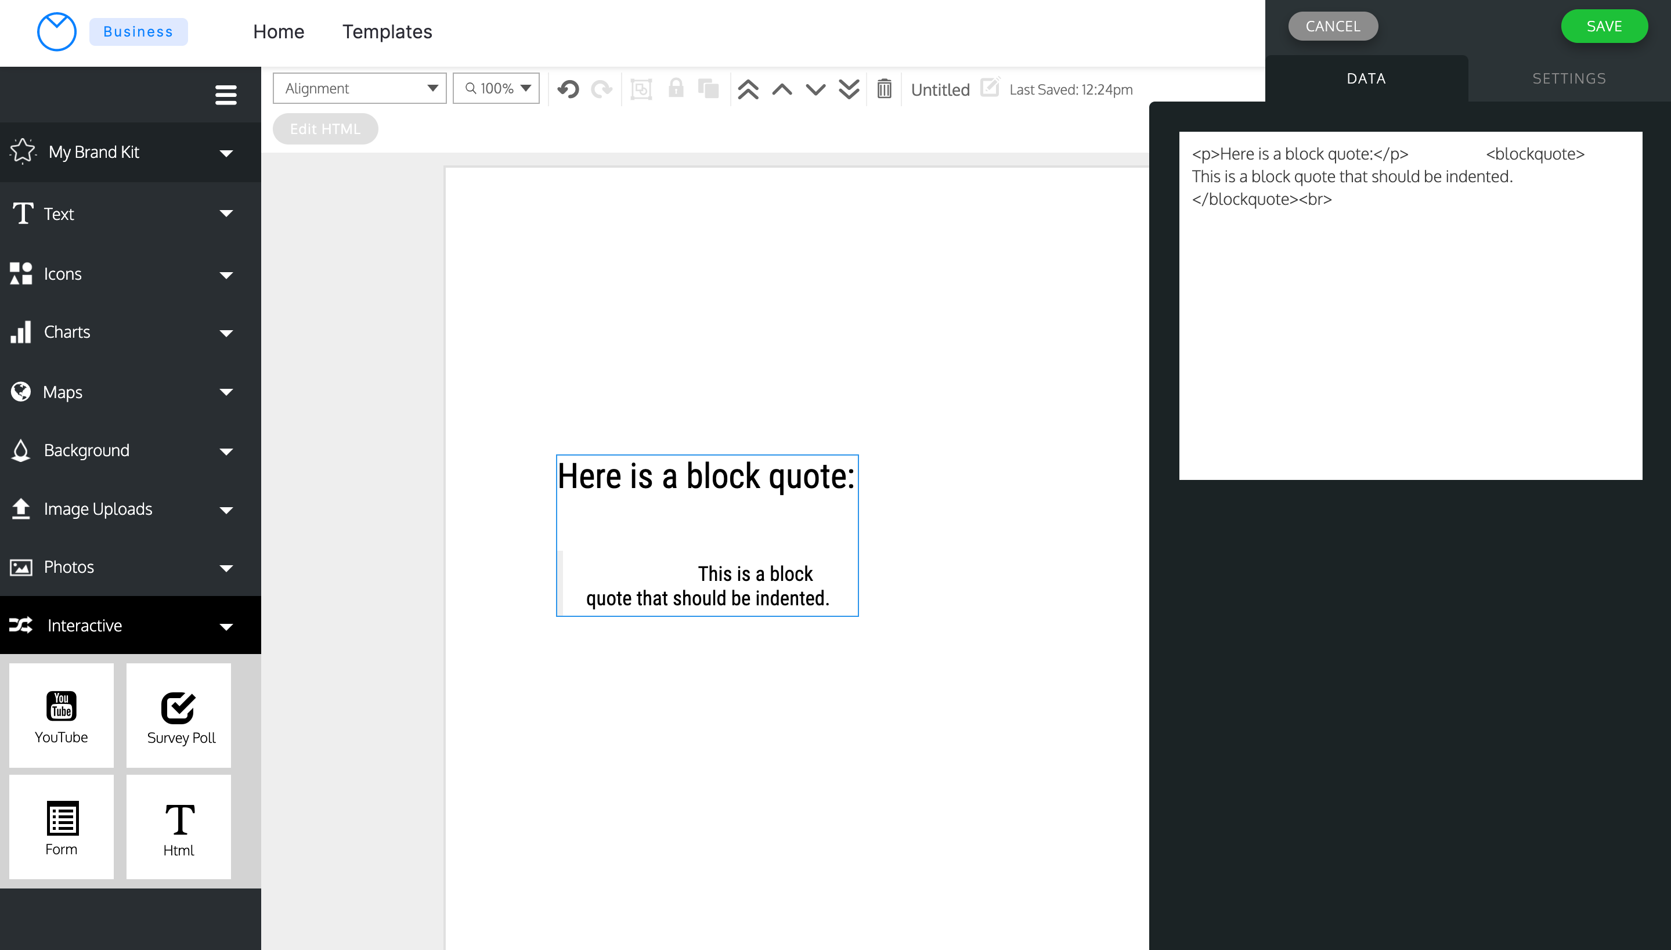
Task: Send element to back with double down-arrows
Action: (x=849, y=89)
